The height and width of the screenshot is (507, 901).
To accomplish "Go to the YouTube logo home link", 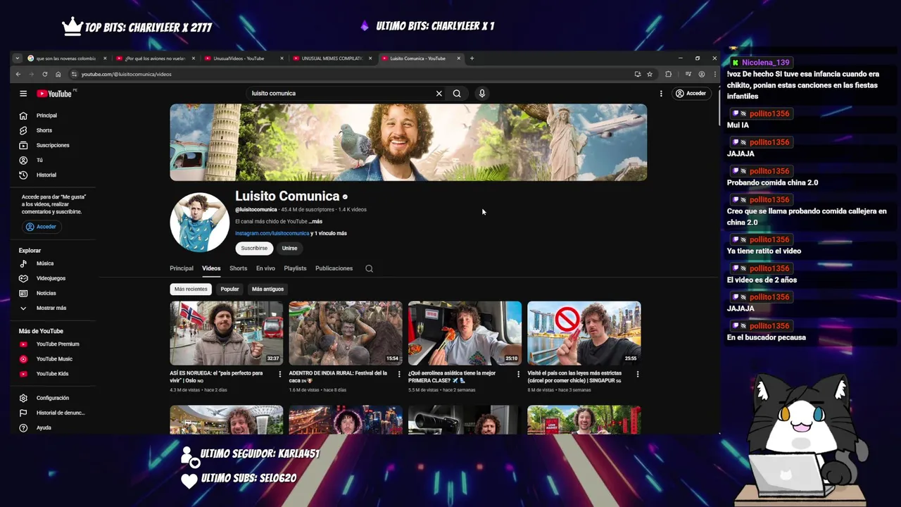I will pyautogui.click(x=56, y=93).
